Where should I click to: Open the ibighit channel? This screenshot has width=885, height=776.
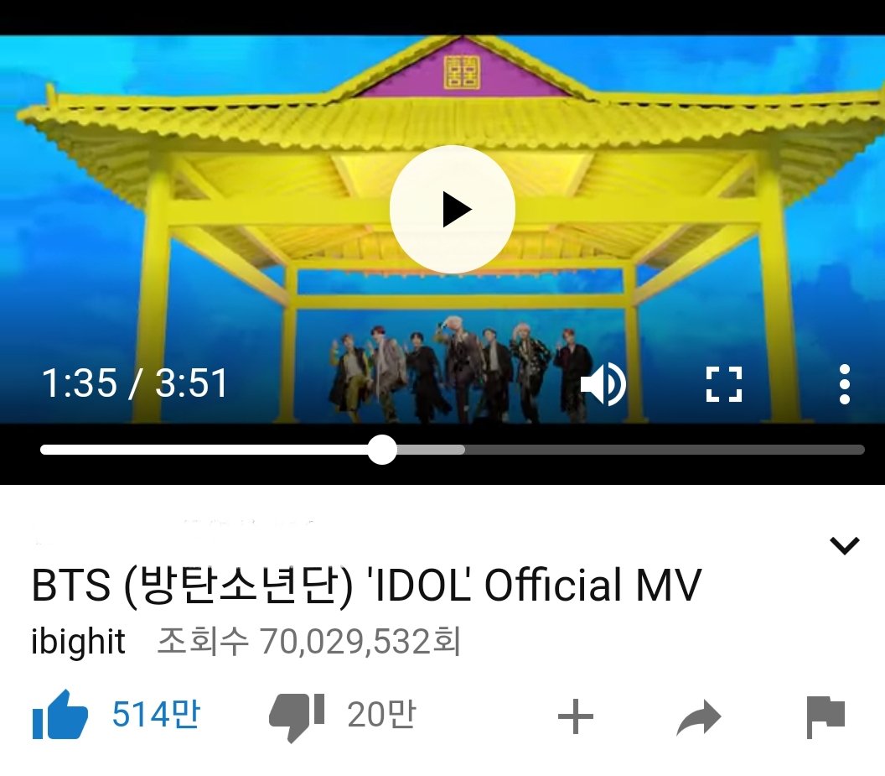click(x=78, y=642)
